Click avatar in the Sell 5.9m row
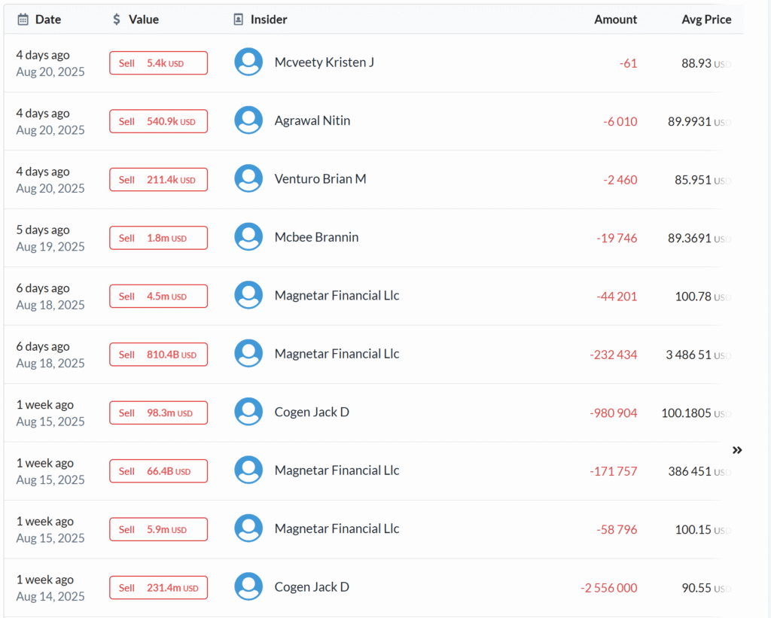Screen dimensions: 771x618 [x=248, y=529]
